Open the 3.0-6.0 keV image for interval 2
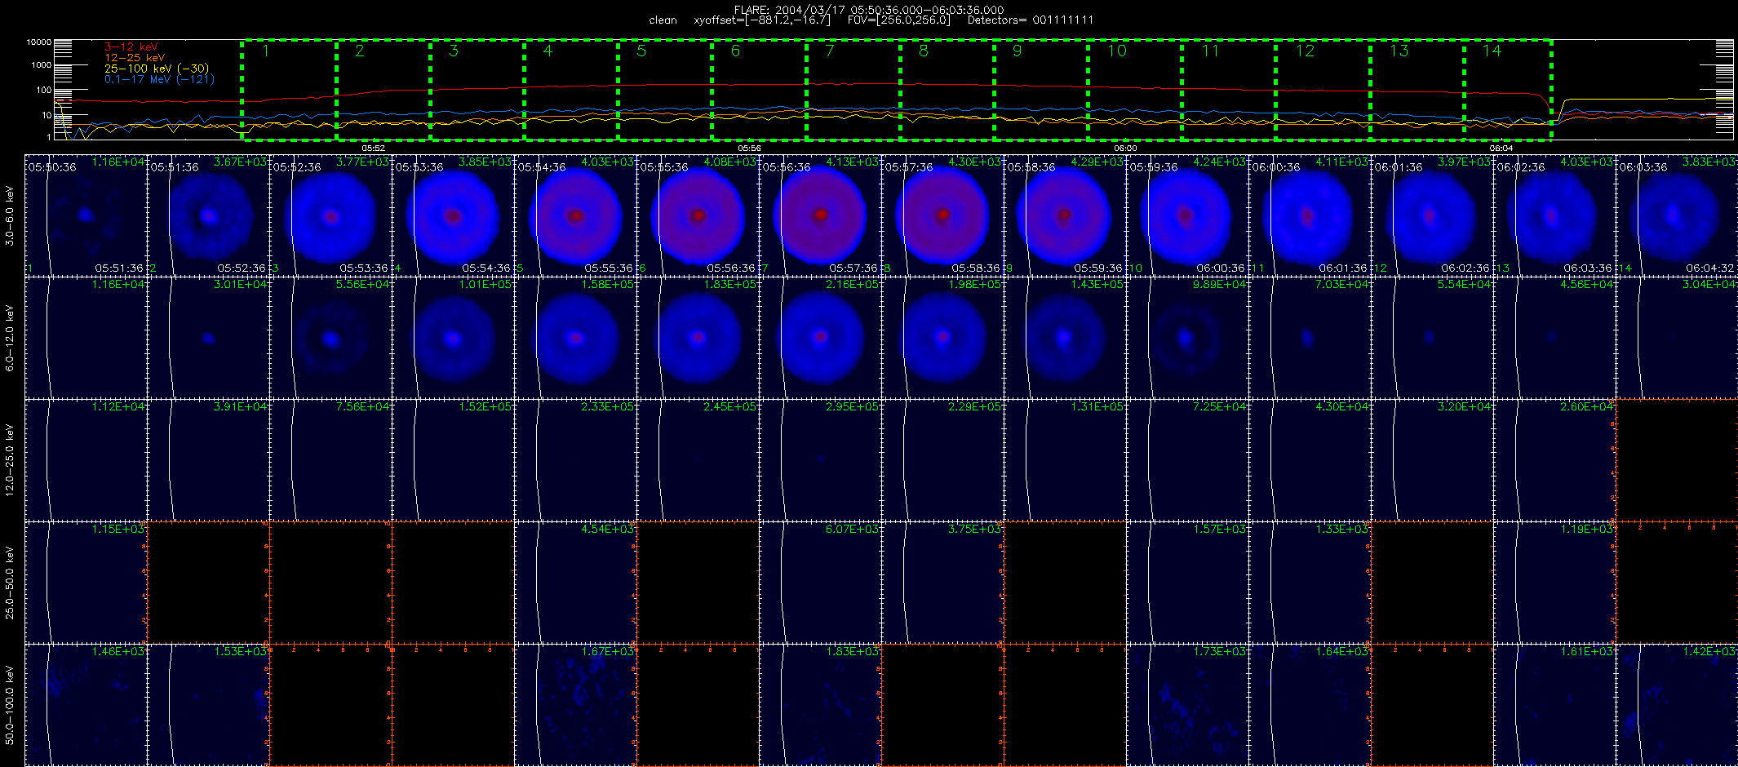The image size is (1738, 767). coord(208,215)
